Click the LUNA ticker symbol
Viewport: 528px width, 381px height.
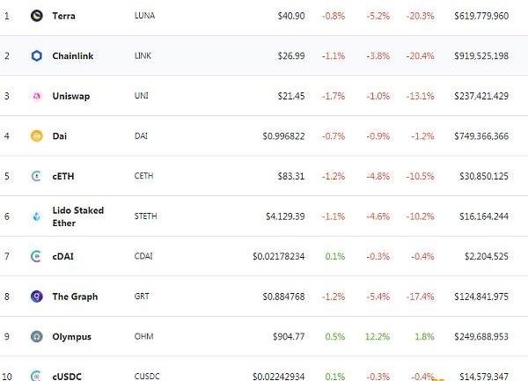(144, 16)
